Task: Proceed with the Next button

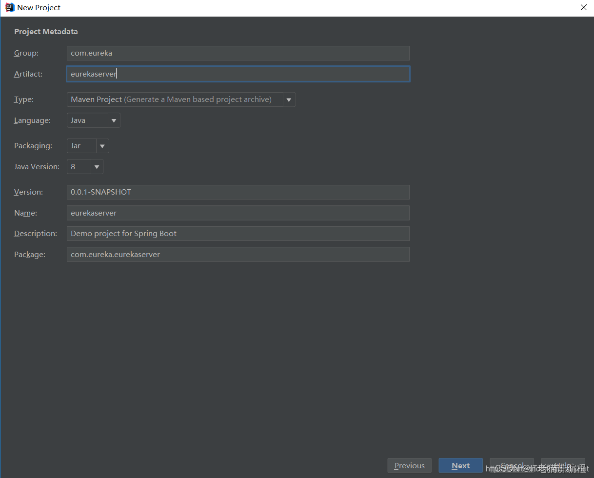Action: point(461,466)
